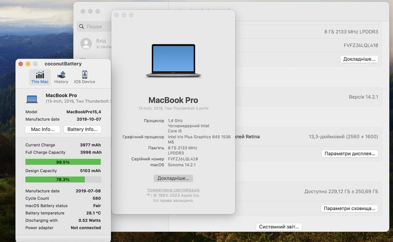Click the 8 ГБ 2133 MHz LPDDR3 memory value in Settings

point(351,32)
